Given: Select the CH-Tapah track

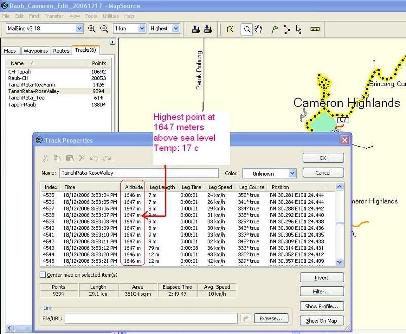Looking at the screenshot, I should (x=57, y=72).
